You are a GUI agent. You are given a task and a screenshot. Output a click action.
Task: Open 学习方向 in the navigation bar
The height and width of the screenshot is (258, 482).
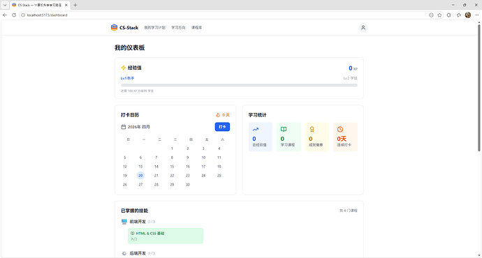[x=178, y=28]
